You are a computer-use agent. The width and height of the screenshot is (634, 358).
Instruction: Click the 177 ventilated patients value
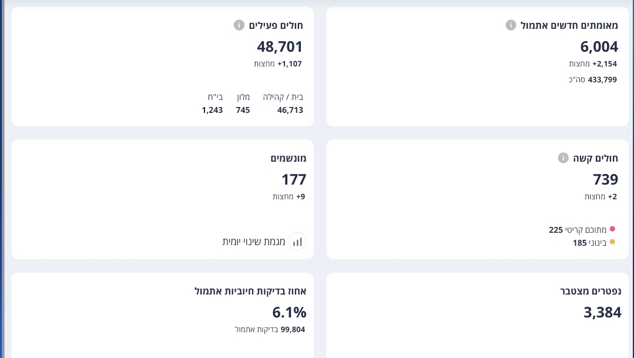(x=294, y=180)
